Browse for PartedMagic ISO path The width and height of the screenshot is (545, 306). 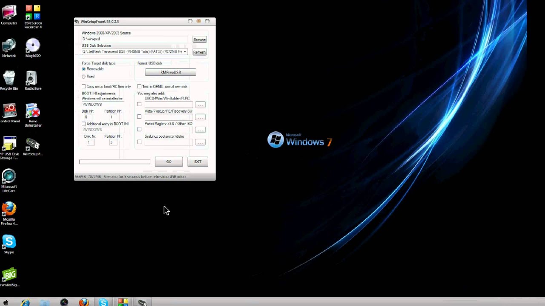pyautogui.click(x=200, y=130)
